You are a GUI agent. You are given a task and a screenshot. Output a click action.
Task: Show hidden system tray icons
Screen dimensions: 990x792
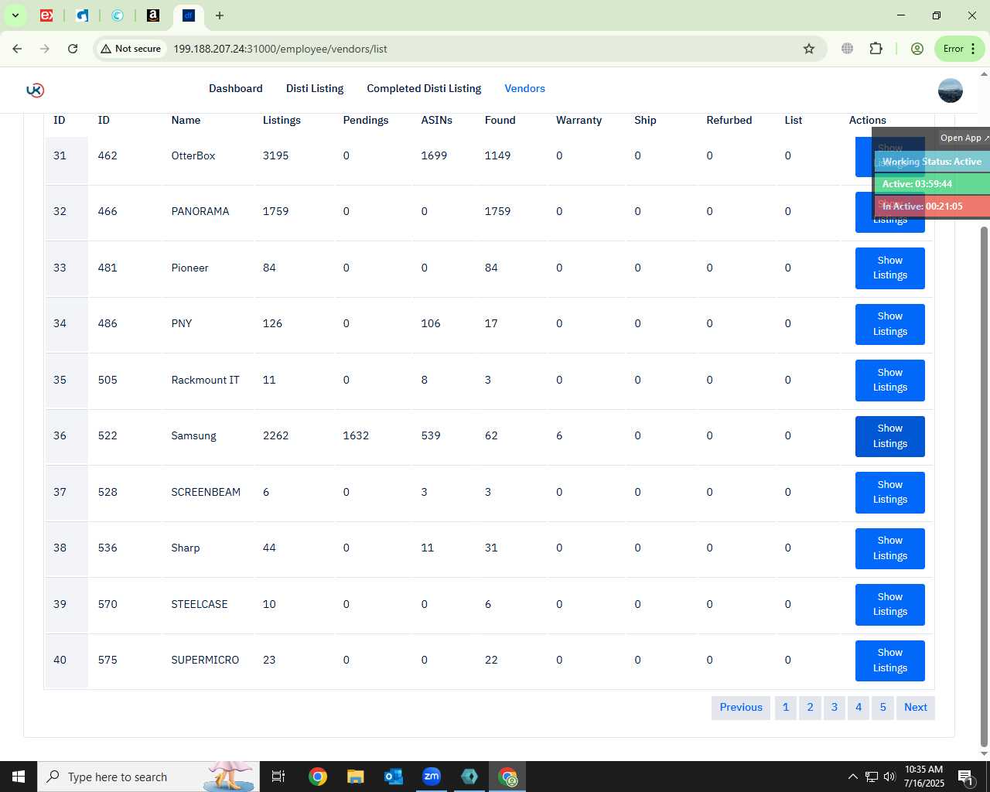[852, 777]
